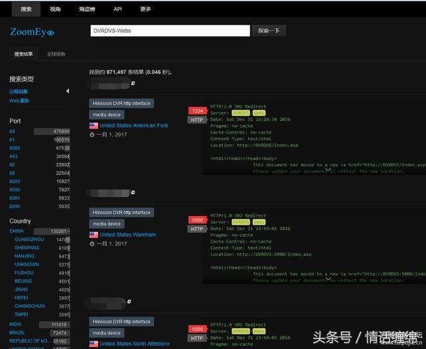Filter by port 80
This screenshot has width=426, height=349.
coord(12,132)
